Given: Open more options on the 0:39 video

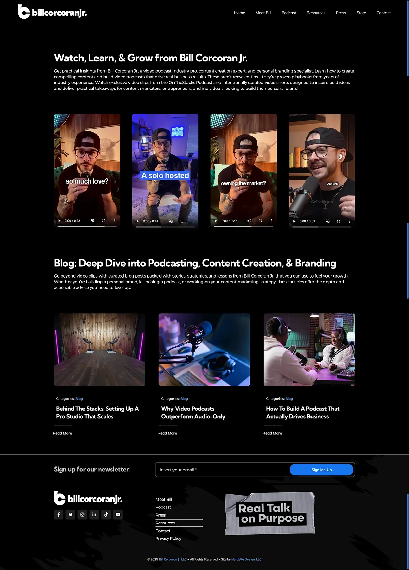Looking at the screenshot, I should (x=349, y=221).
